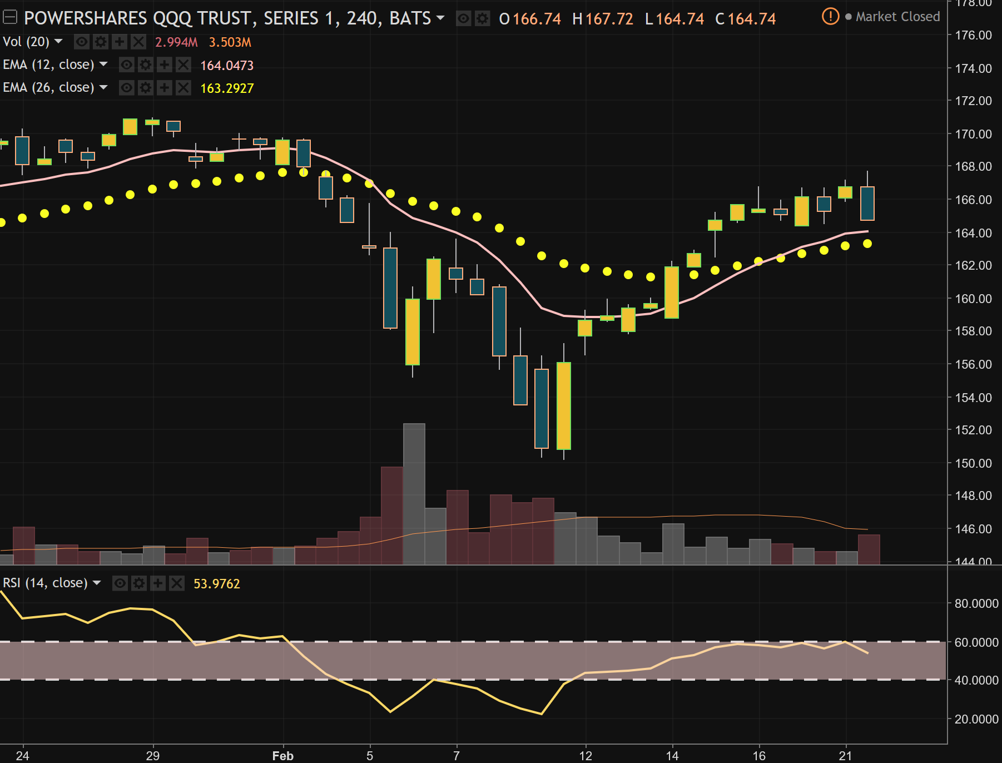Click the volume value 2.994M
The width and height of the screenshot is (1002, 763).
click(x=176, y=42)
